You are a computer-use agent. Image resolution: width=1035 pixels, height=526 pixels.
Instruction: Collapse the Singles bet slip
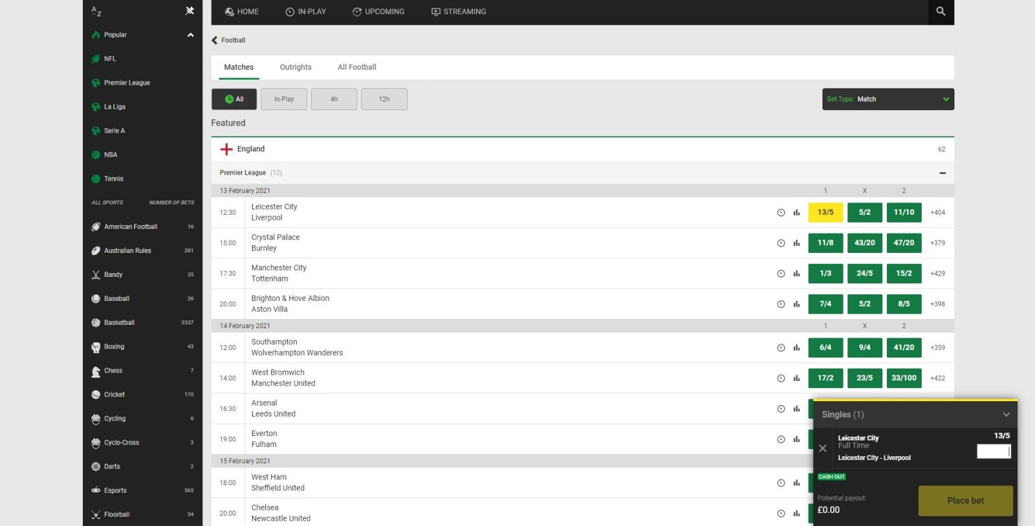[1006, 415]
